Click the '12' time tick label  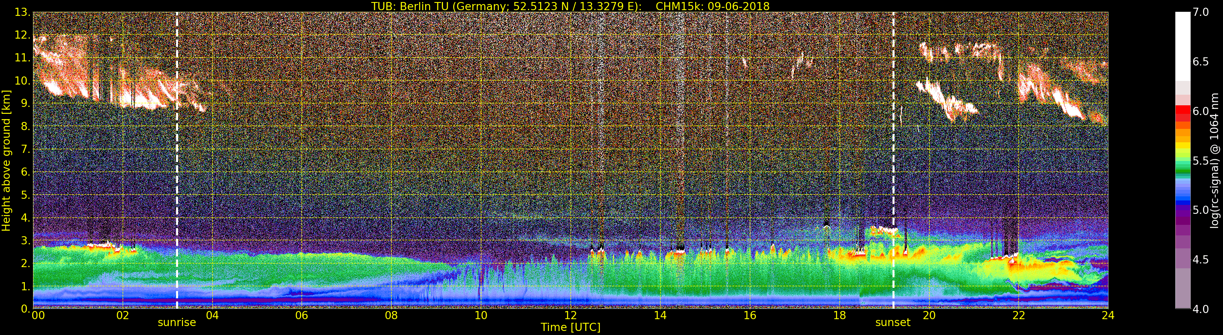[570, 315]
